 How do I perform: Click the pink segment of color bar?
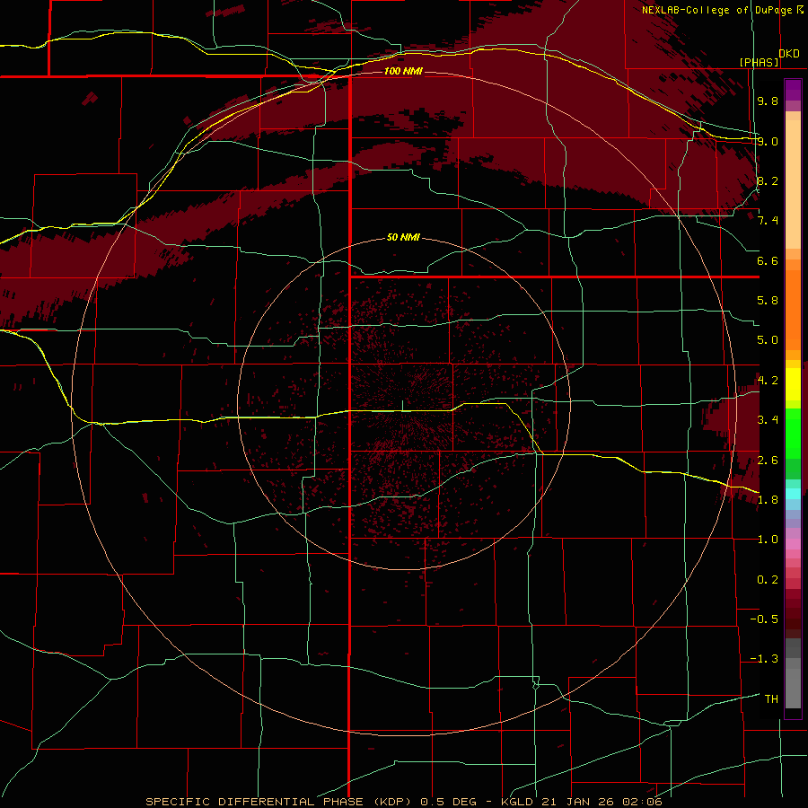pos(793,544)
